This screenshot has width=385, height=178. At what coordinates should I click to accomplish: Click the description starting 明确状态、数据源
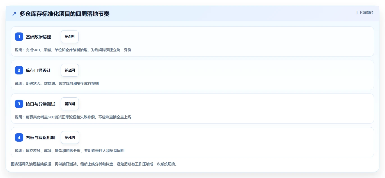pyautogui.click(x=57, y=83)
